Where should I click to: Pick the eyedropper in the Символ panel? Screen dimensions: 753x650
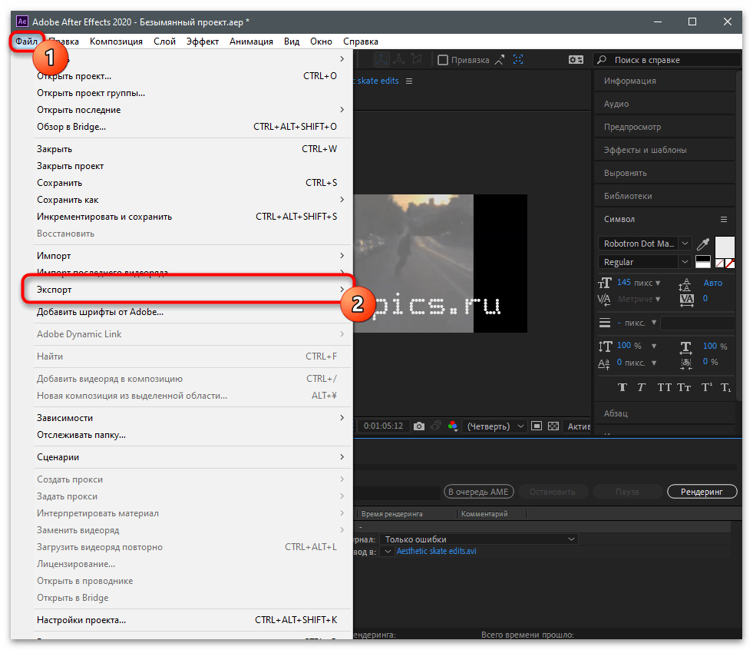pos(703,244)
